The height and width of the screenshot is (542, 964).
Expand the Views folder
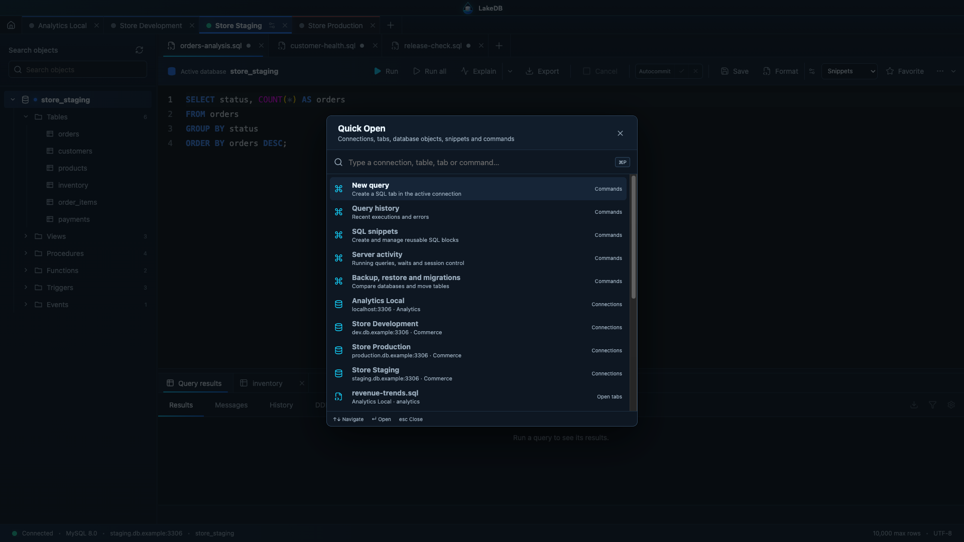26,236
